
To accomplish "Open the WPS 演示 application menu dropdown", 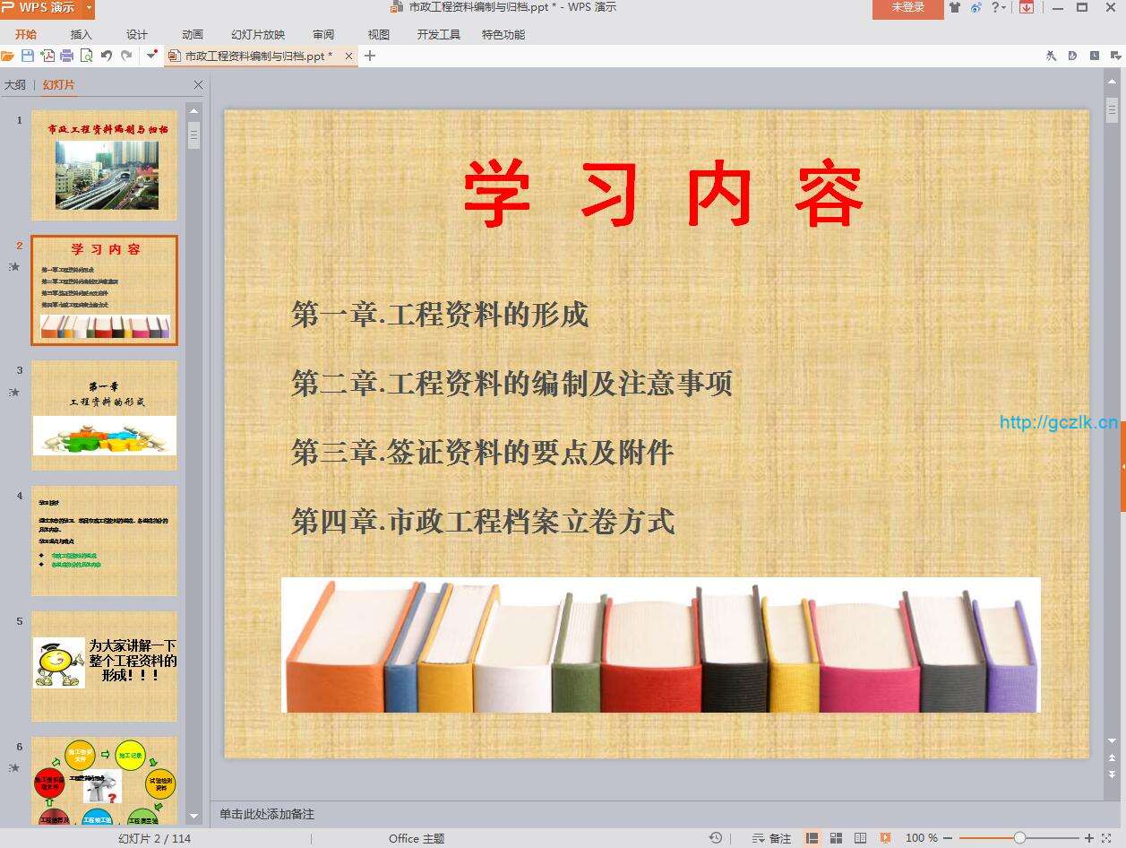I will (89, 8).
